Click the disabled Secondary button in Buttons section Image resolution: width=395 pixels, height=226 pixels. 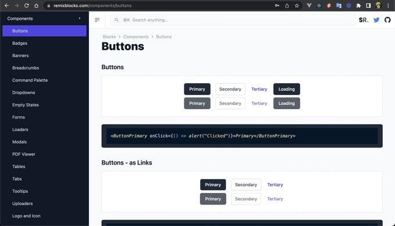pos(230,103)
